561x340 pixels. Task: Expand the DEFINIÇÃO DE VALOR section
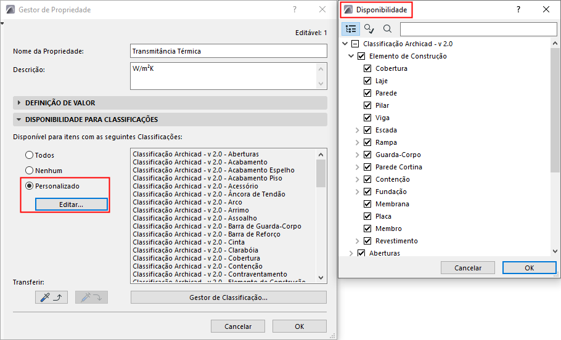pyautogui.click(x=170, y=103)
